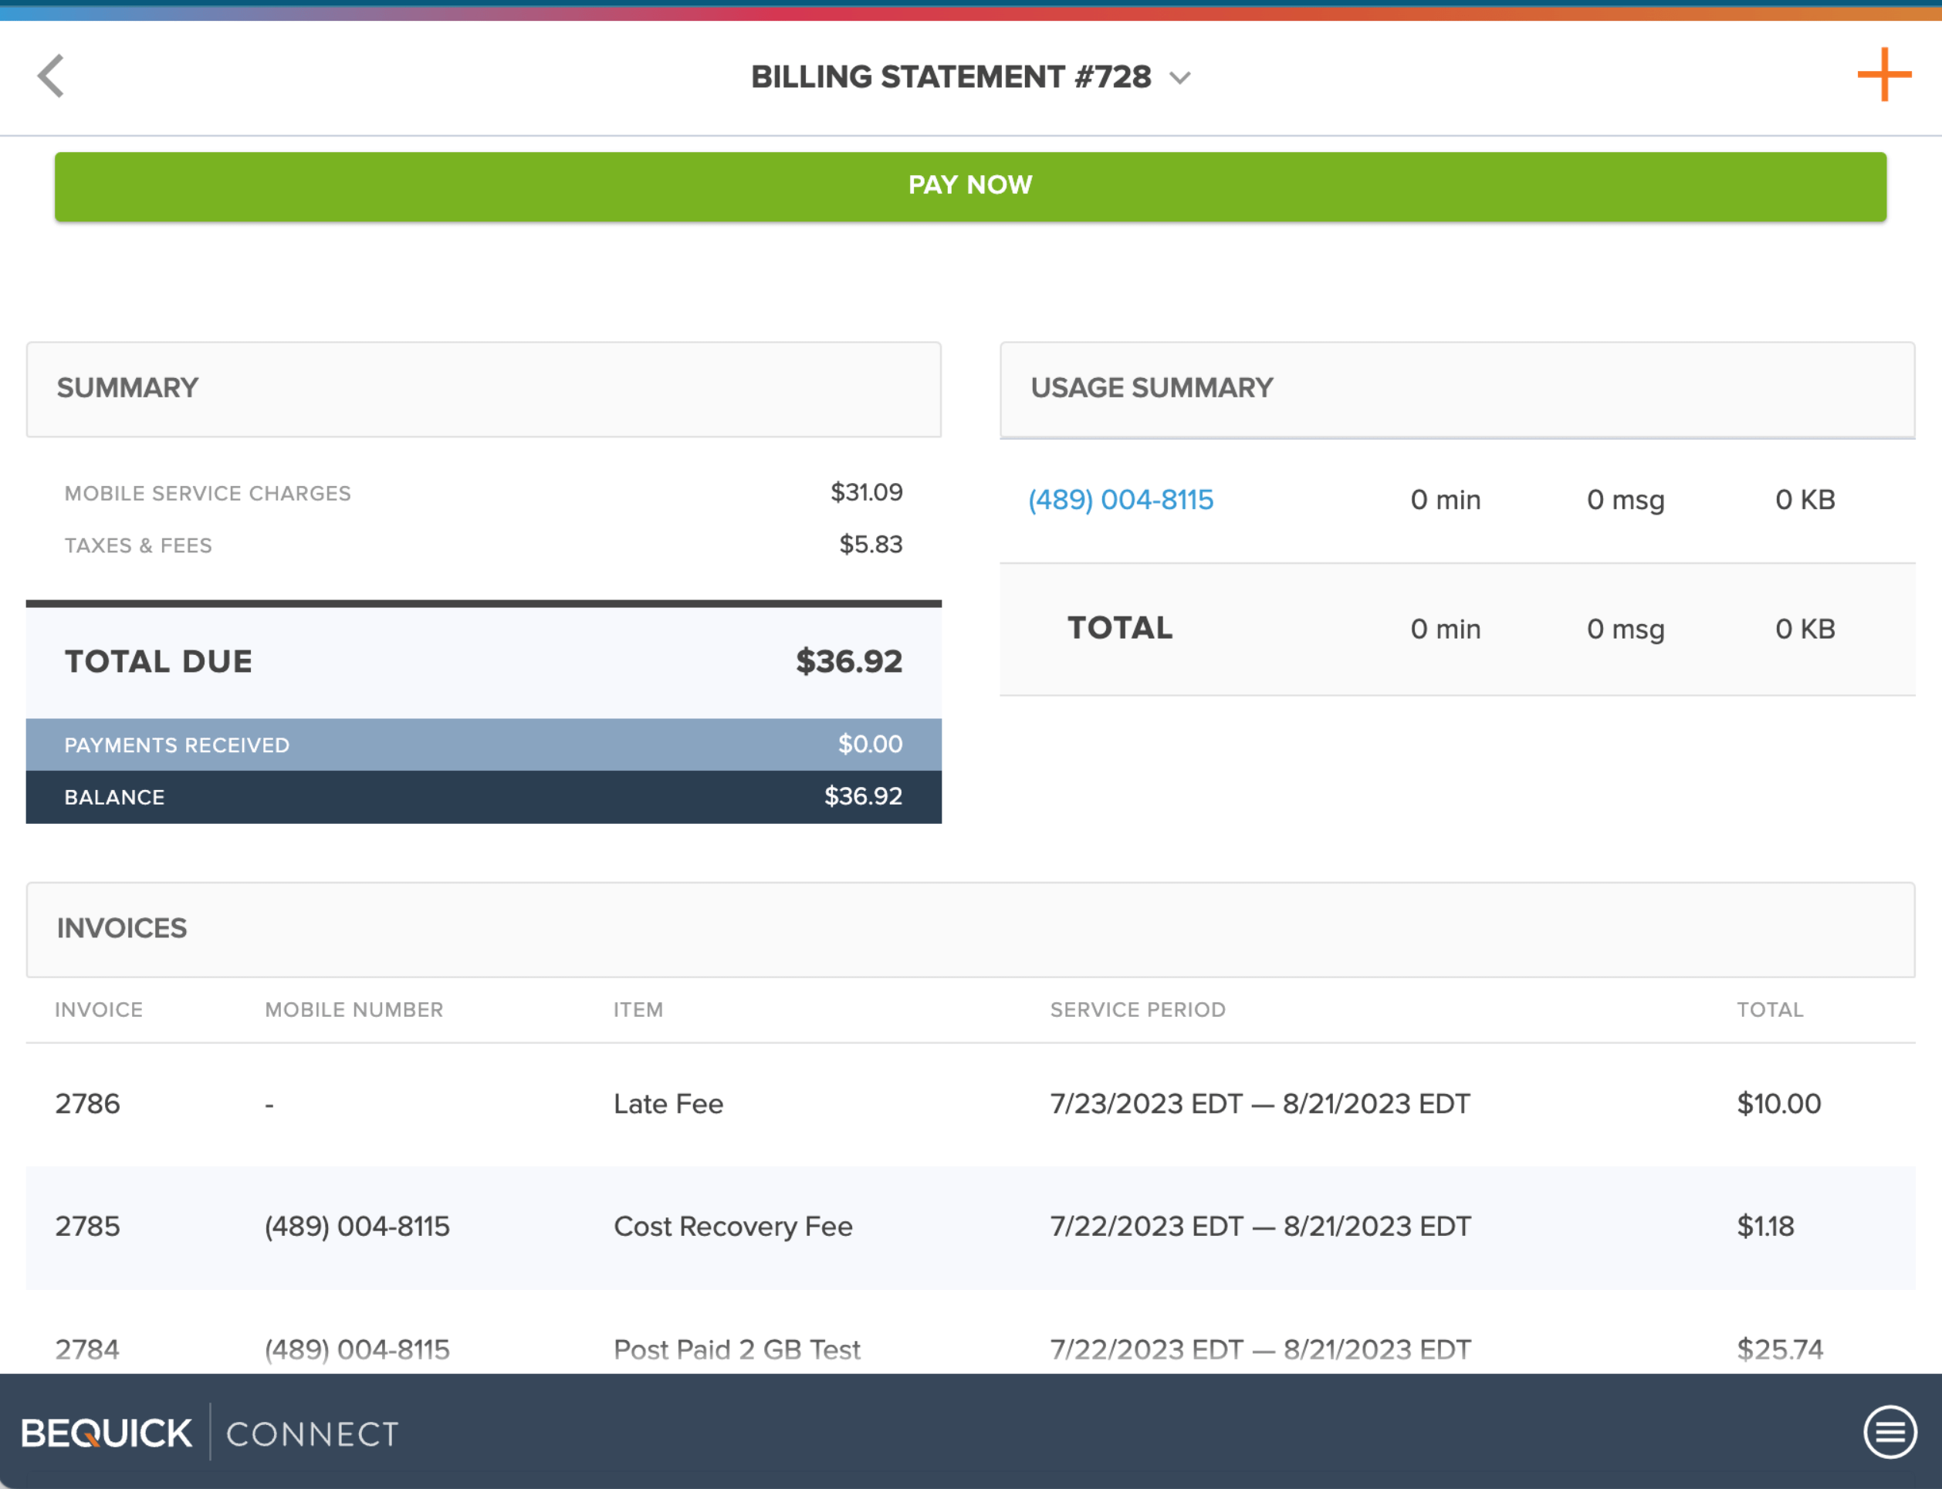Viewport: 1942px width, 1489px height.
Task: Open phone number (489) 004-8115 details
Action: click(1121, 500)
